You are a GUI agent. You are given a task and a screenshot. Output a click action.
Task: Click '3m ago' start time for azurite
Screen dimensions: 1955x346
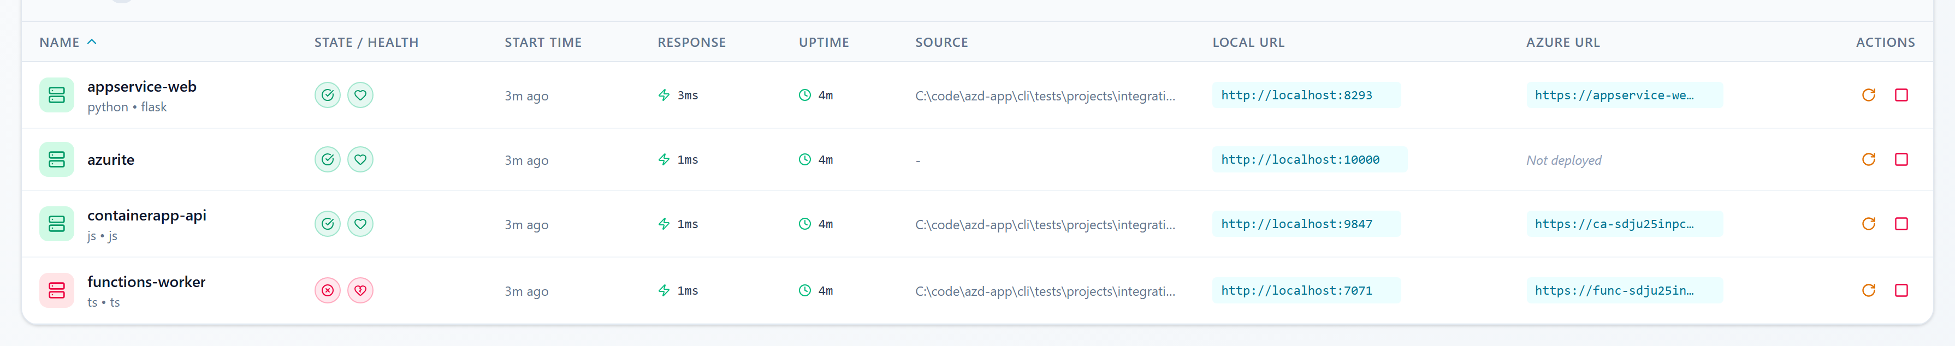click(526, 160)
